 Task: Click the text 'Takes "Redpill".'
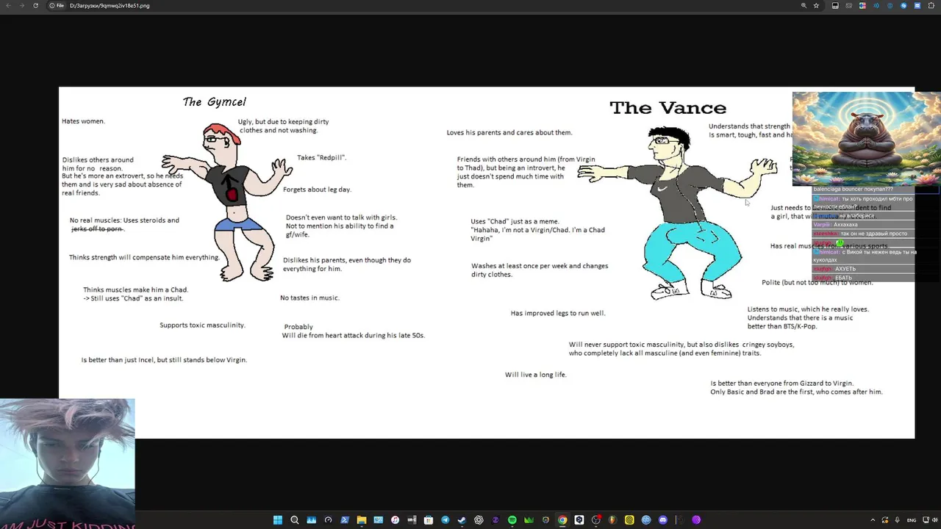click(x=321, y=157)
